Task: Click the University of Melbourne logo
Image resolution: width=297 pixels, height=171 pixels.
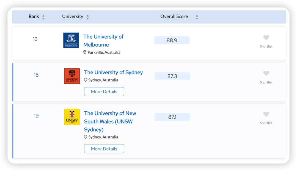Action: (x=71, y=40)
